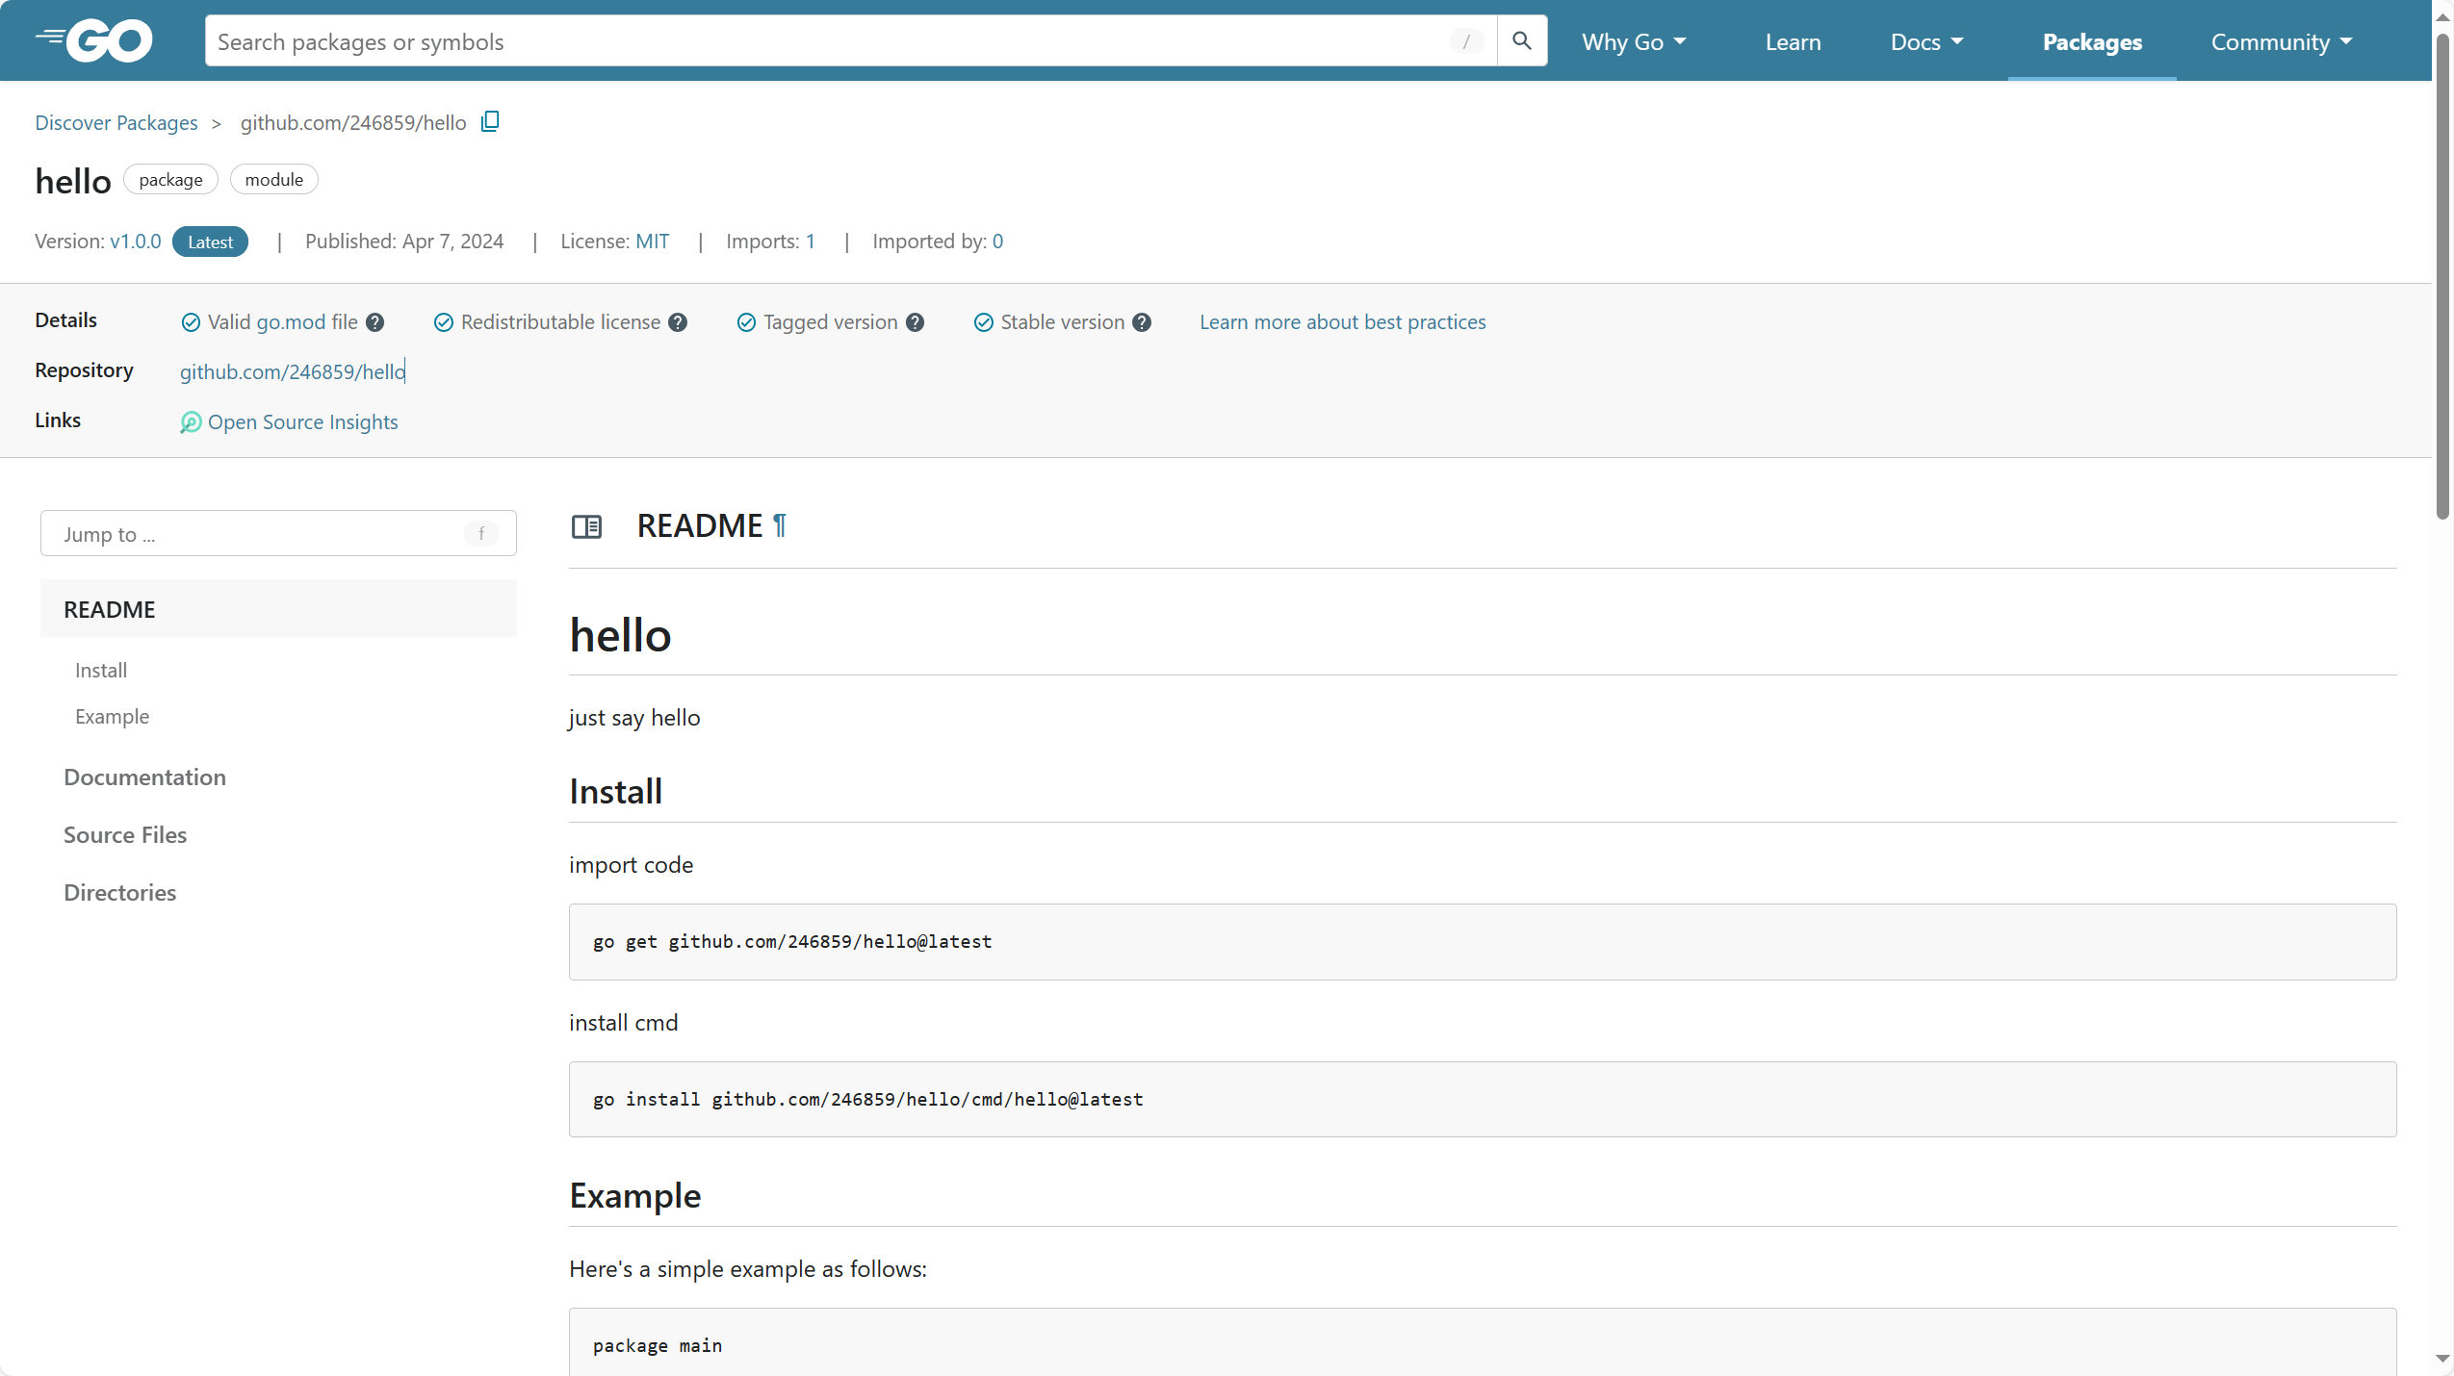Click help icon beside Tagged version

click(915, 322)
